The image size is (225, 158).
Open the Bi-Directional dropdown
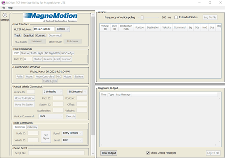click(77, 92)
